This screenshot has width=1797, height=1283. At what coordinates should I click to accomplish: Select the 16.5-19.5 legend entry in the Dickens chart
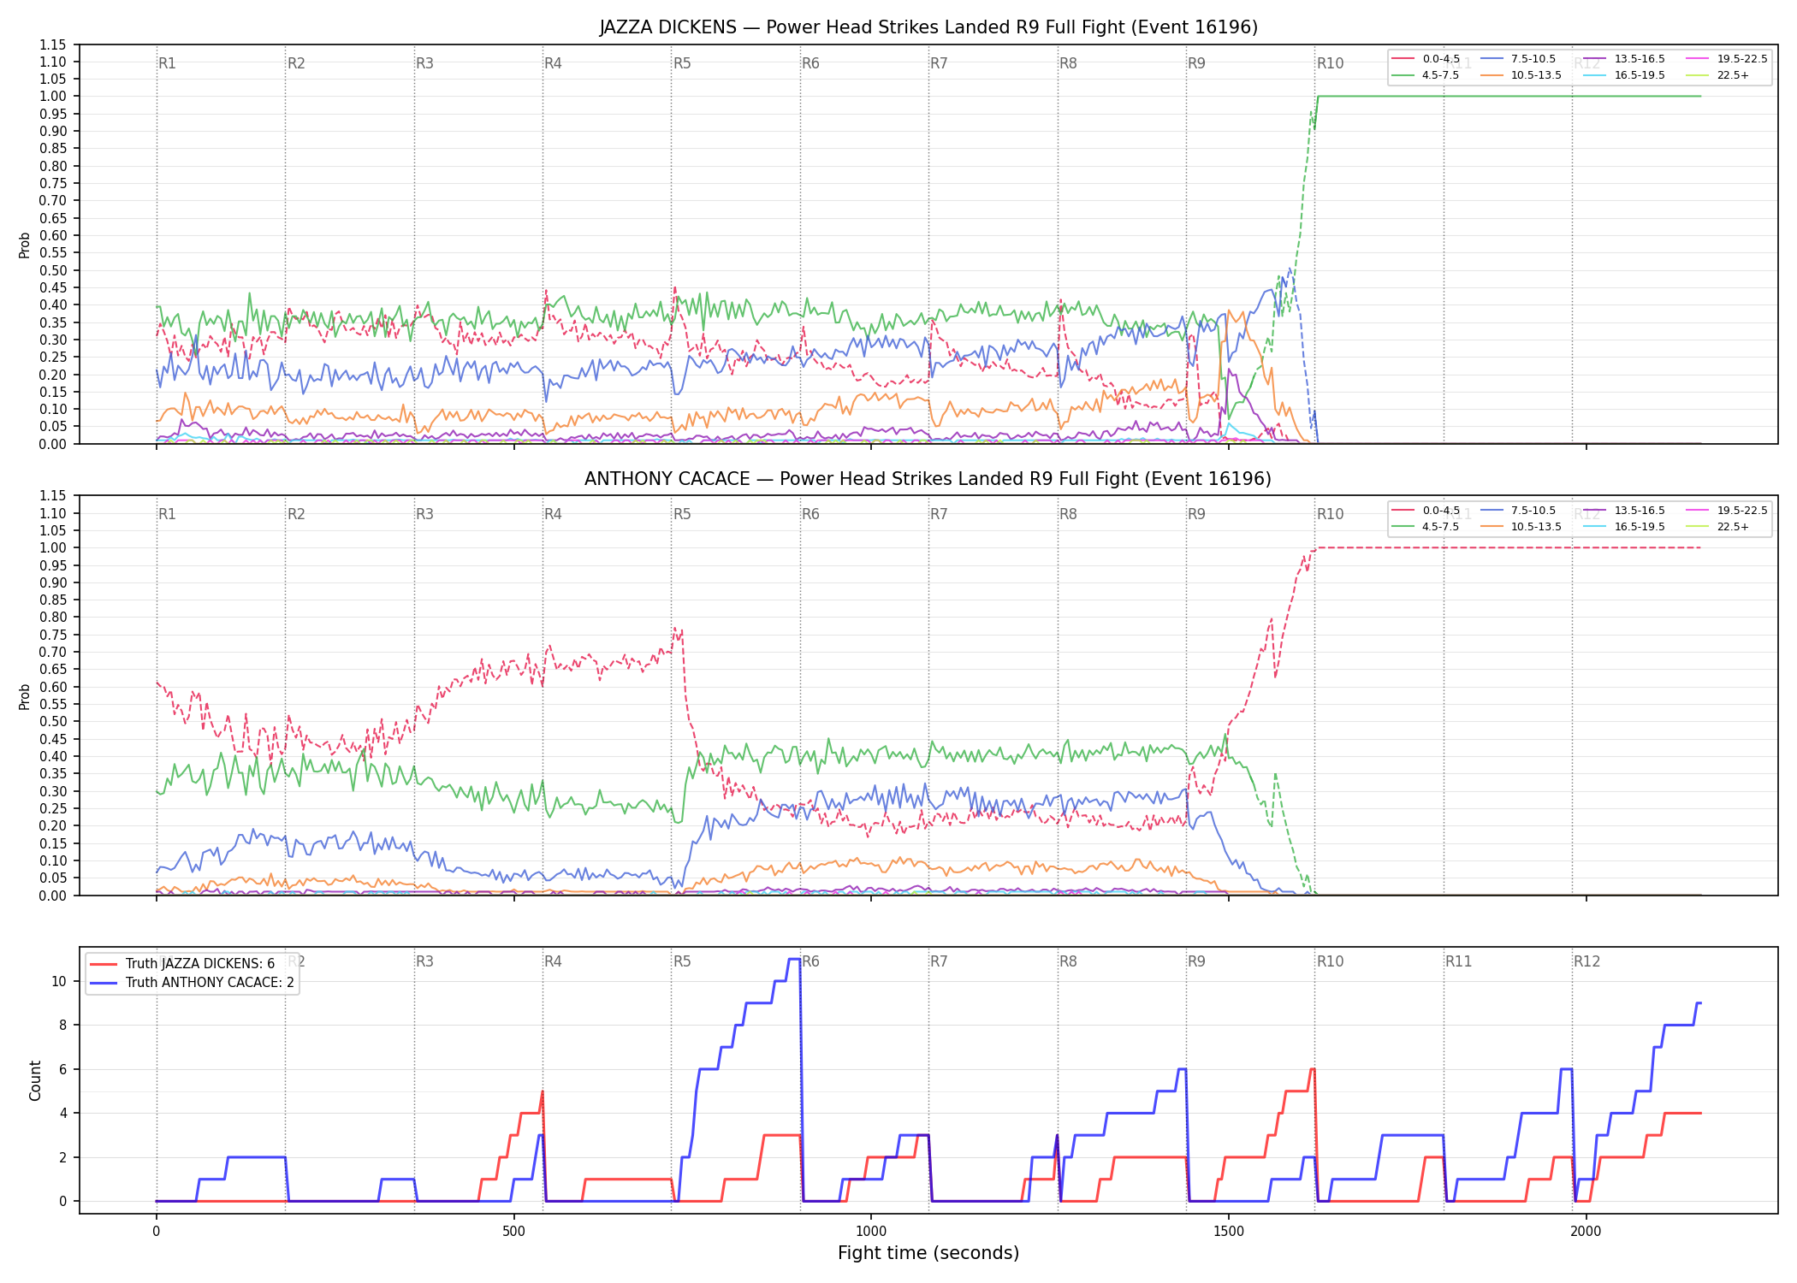1624,75
